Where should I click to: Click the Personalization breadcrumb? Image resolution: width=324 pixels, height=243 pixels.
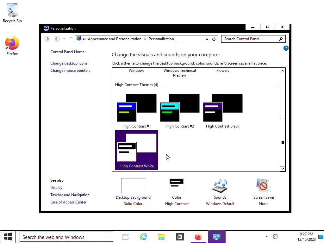(161, 39)
